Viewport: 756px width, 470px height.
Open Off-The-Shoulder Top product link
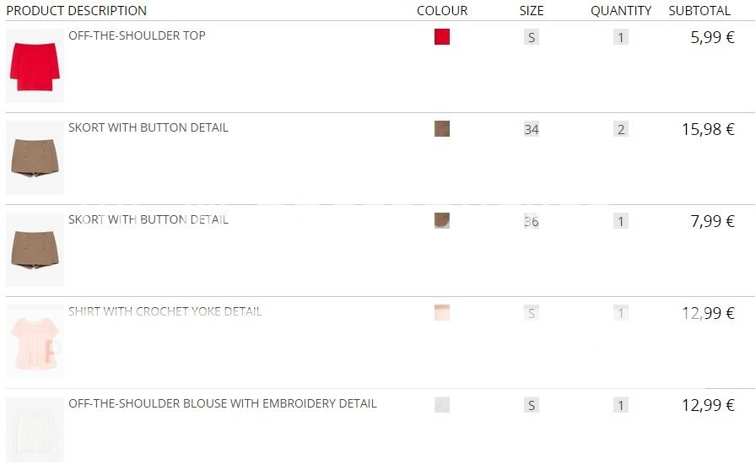137,35
